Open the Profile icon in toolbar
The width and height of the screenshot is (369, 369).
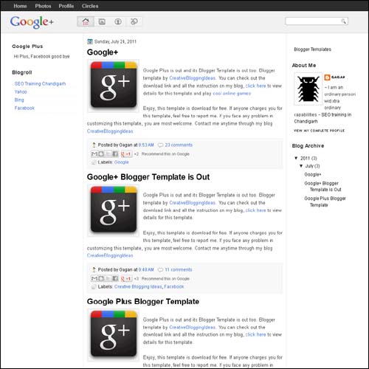pyautogui.click(x=118, y=21)
